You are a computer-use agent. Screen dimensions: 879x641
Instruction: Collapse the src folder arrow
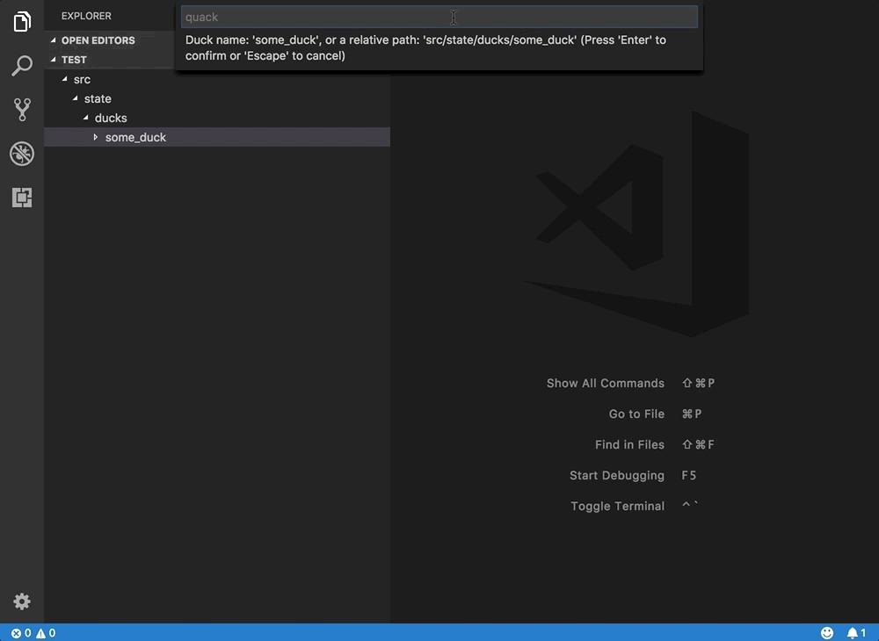point(65,79)
